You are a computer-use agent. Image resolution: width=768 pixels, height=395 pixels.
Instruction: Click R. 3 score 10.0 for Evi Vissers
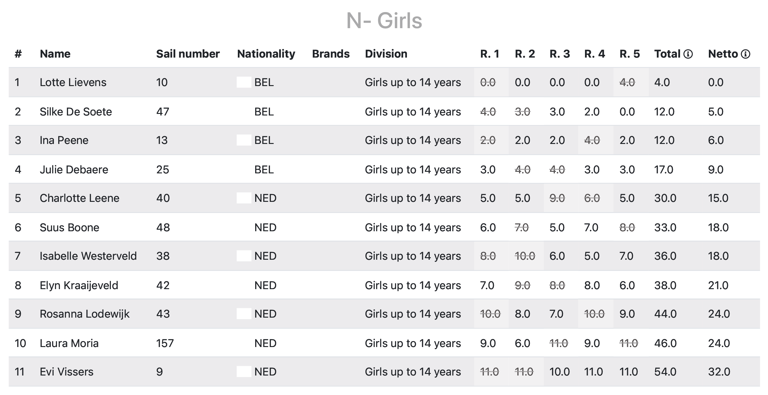pyautogui.click(x=560, y=372)
